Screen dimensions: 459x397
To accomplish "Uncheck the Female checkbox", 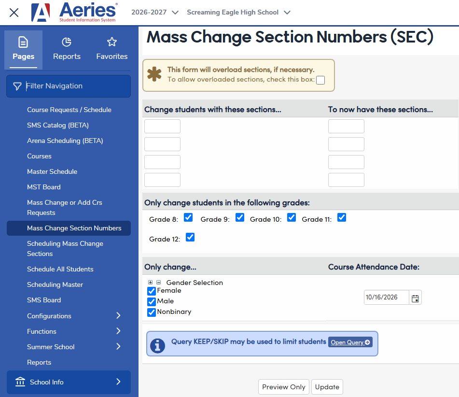I will (x=152, y=291).
